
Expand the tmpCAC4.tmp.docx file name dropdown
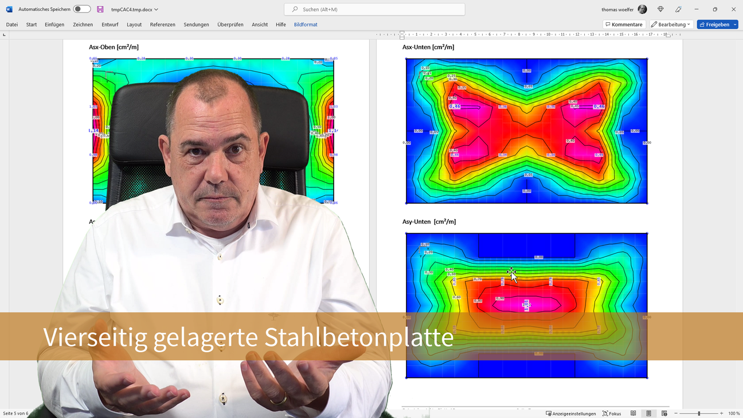(x=156, y=10)
